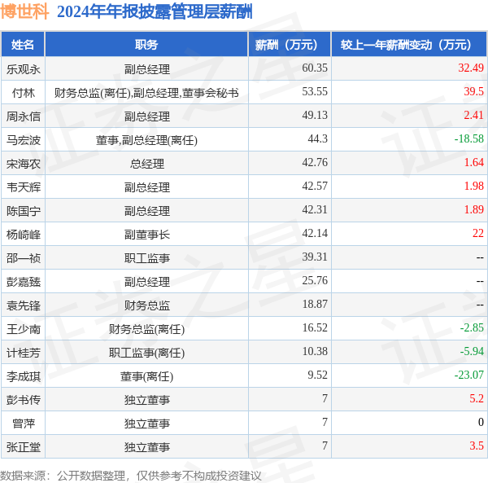Click the green change value -5.94
The image size is (488, 483).
(472, 352)
